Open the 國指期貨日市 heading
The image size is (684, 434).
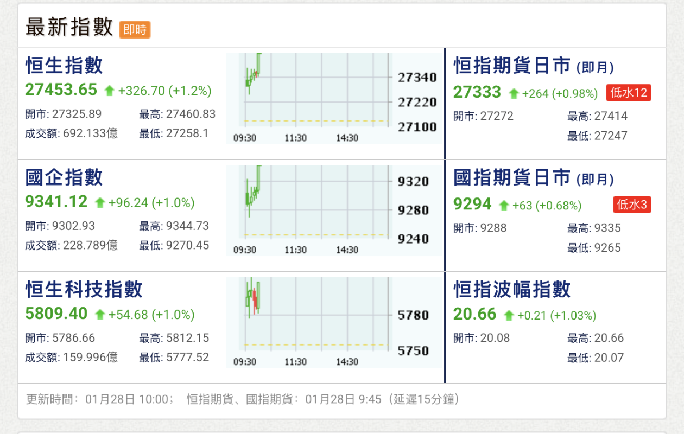[512, 177]
